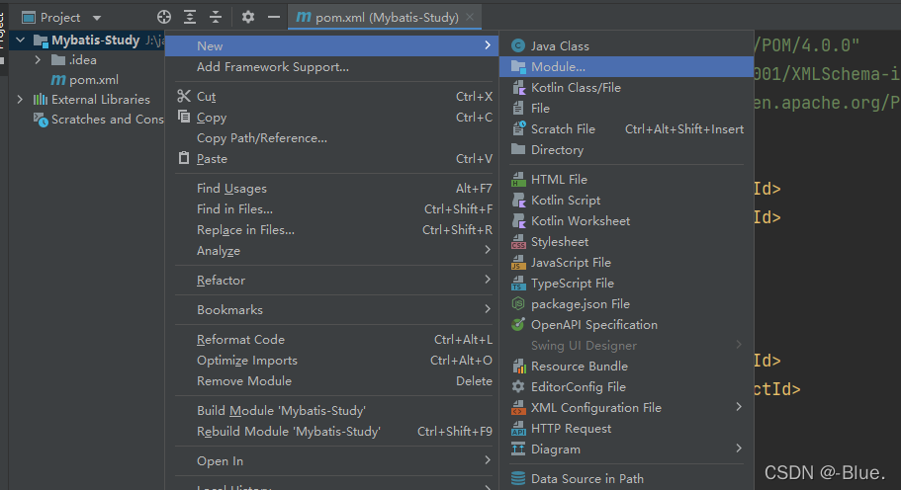This screenshot has width=901, height=490.
Task: Click the Data Source in Path icon
Action: click(x=518, y=478)
